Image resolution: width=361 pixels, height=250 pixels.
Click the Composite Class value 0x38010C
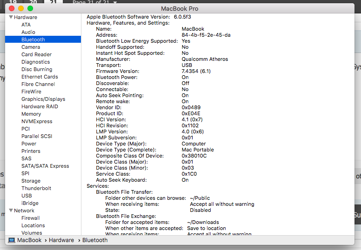194,156
